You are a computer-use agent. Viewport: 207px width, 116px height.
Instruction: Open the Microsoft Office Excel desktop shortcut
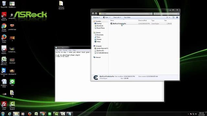4,61
